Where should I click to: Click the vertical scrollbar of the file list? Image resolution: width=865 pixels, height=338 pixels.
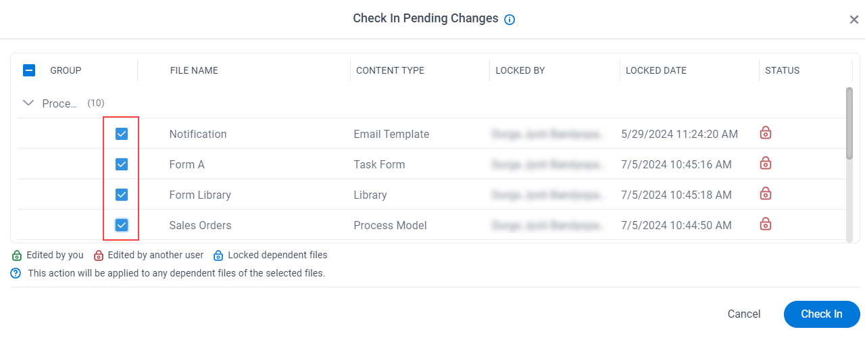[849, 123]
